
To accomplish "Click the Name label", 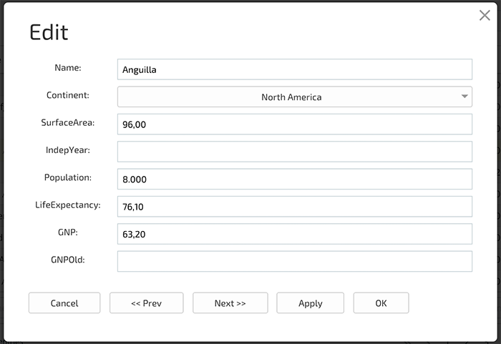I will (68, 68).
